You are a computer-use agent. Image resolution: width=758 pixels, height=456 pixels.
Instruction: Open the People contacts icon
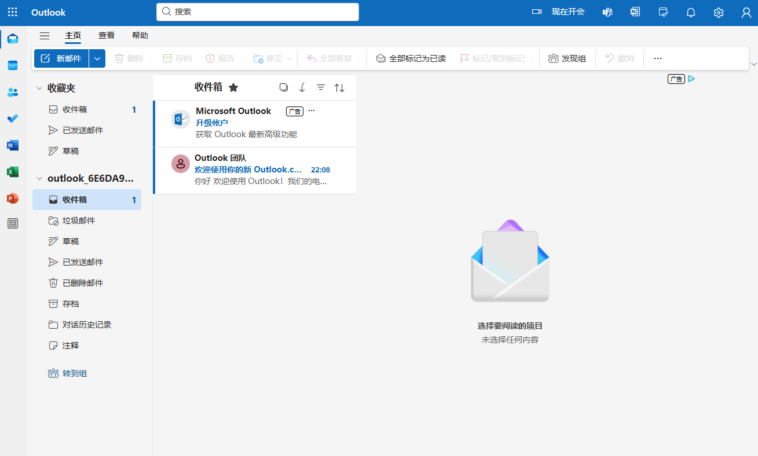click(13, 92)
